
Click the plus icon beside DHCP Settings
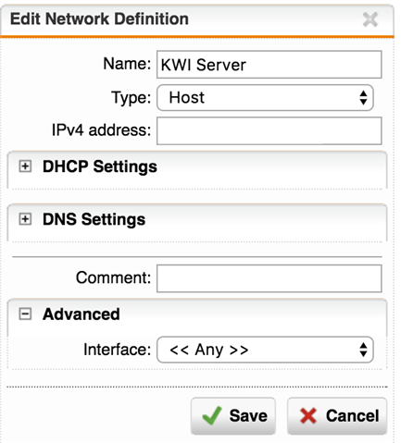(x=25, y=166)
